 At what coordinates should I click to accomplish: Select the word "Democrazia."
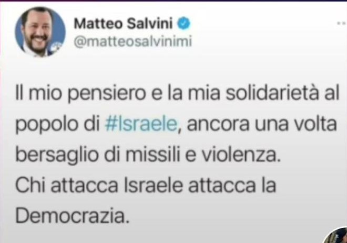pyautogui.click(x=72, y=215)
